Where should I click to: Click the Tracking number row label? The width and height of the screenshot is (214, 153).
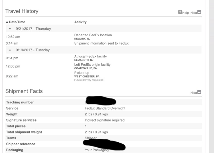[20, 102]
